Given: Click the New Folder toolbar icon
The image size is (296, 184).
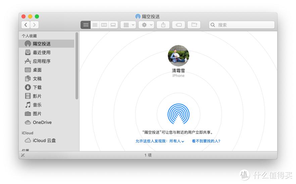Looking at the screenshot, I should click(194, 25).
